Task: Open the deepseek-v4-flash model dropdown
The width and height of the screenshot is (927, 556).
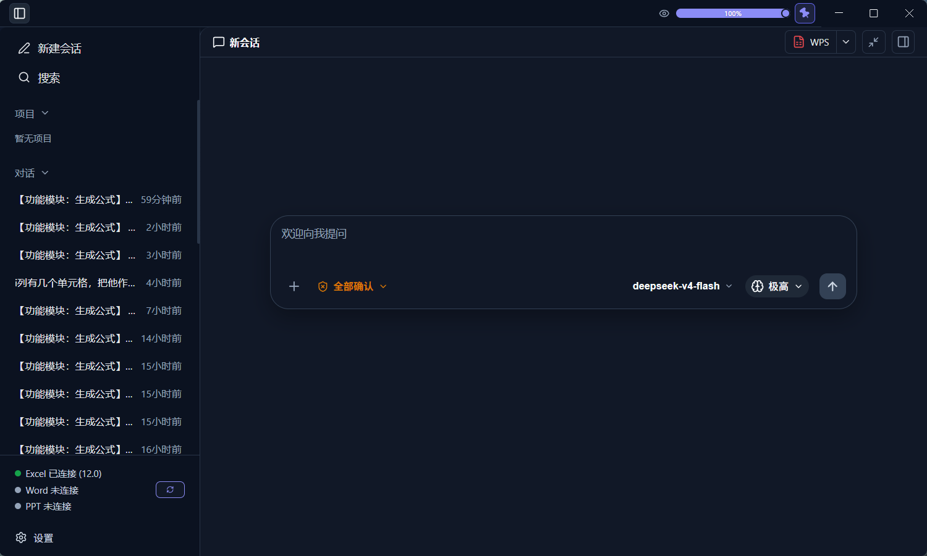Action: coord(682,286)
